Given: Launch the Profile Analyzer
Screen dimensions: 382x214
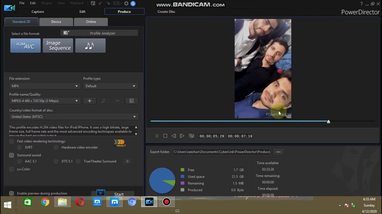Looking at the screenshot, I should click(99, 33).
